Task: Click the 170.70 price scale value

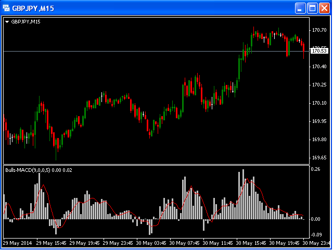Action: coord(319,30)
